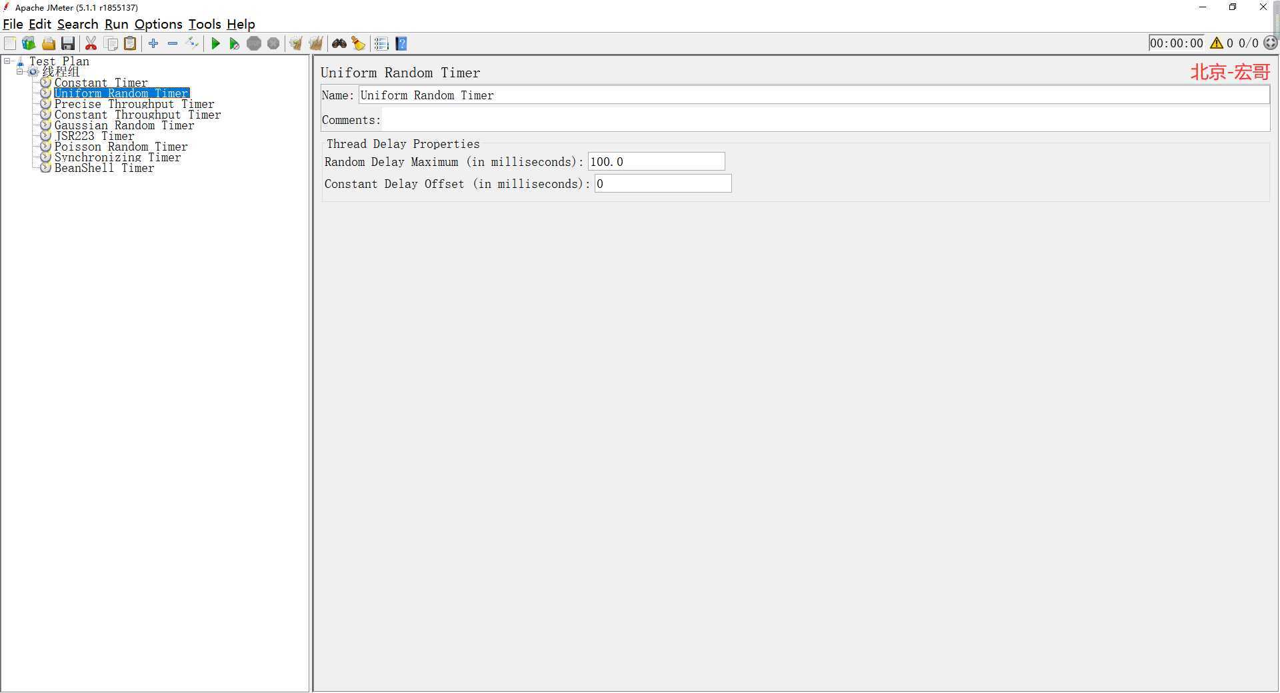Click the Comments input field
The height and width of the screenshot is (693, 1280).
825,120
